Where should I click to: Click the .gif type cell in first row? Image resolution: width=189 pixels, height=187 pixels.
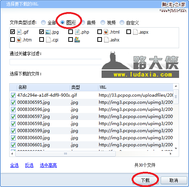(74, 95)
